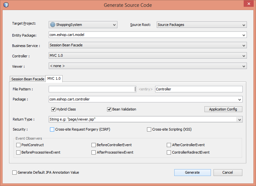Click the globe icon beside ShoppingSystem
Image resolution: width=256 pixels, height=186 pixels.
pyautogui.click(x=53, y=25)
